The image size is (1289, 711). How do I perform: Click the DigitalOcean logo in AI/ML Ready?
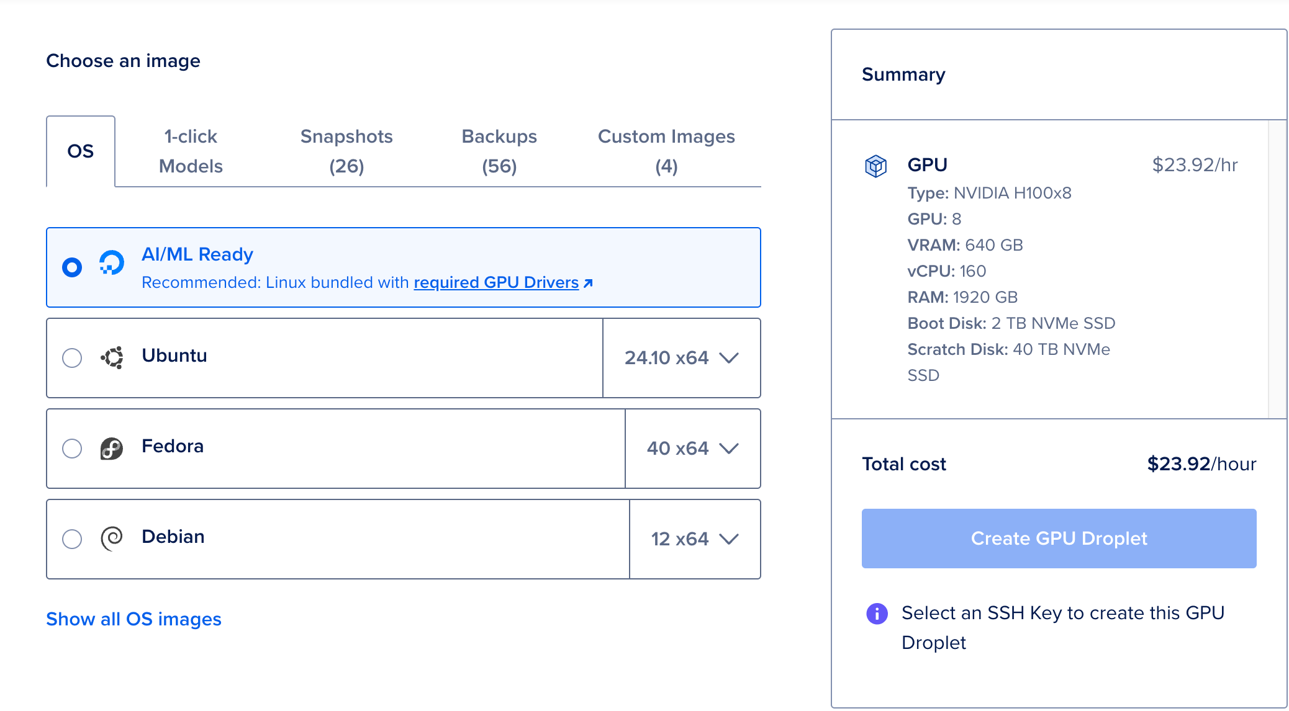[x=112, y=262]
